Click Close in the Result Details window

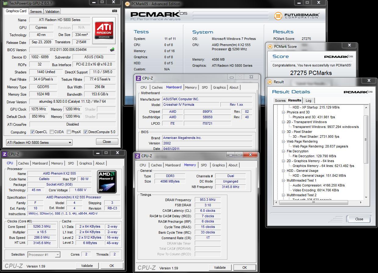[x=359, y=219]
